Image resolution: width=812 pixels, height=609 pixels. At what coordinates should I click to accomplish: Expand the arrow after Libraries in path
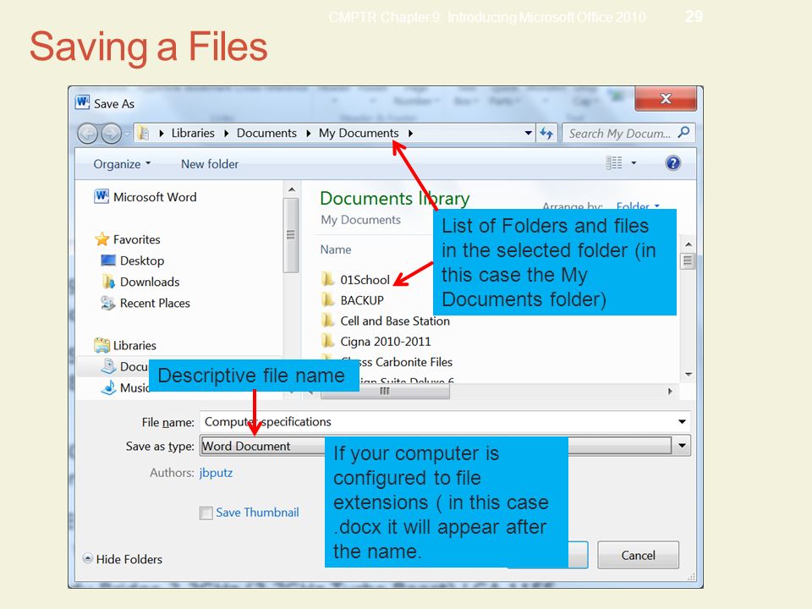click(x=227, y=134)
